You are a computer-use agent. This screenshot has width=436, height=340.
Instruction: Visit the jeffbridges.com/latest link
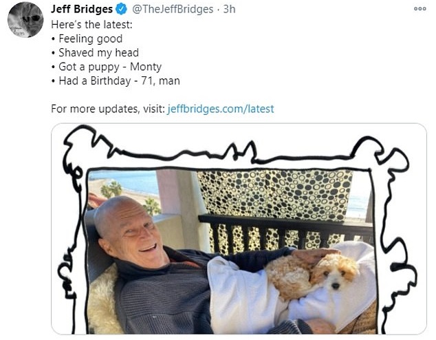point(221,109)
